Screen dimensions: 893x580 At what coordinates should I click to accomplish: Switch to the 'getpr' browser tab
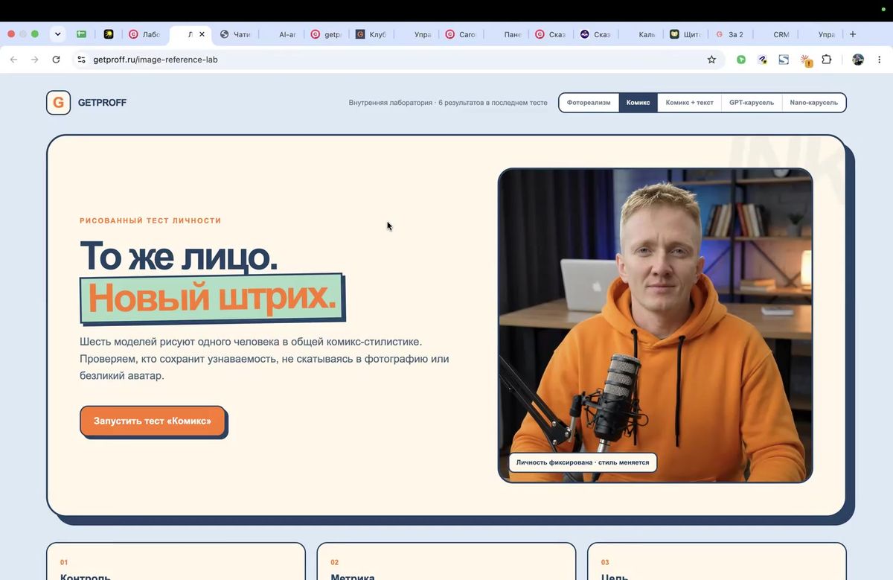tap(326, 34)
